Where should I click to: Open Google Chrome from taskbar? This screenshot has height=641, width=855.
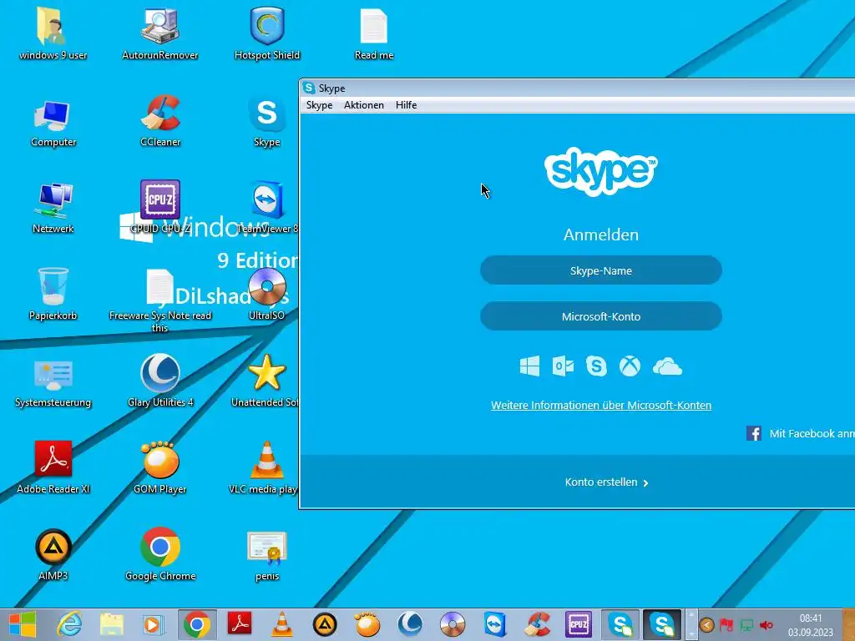click(x=197, y=624)
